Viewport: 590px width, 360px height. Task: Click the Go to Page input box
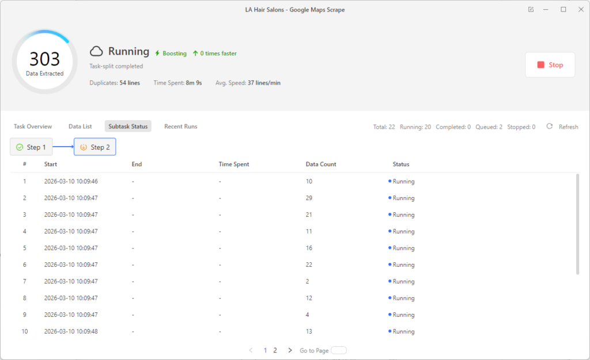pyautogui.click(x=339, y=350)
